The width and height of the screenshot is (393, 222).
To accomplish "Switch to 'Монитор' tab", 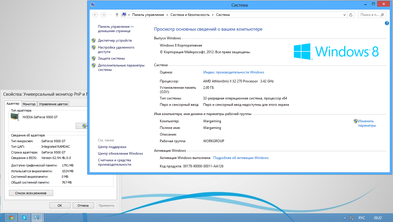I will [x=29, y=104].
